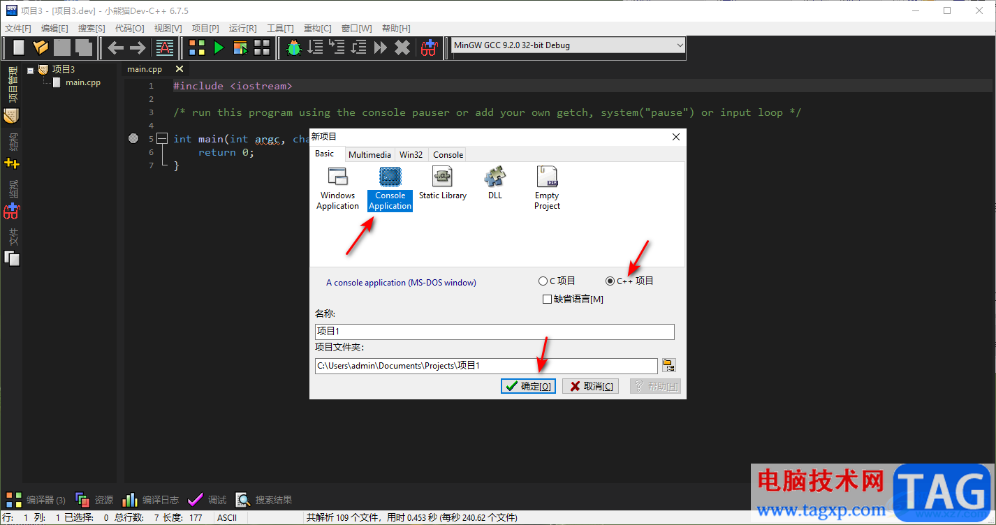
Task: Open the 视图[V] menu
Action: (168, 28)
